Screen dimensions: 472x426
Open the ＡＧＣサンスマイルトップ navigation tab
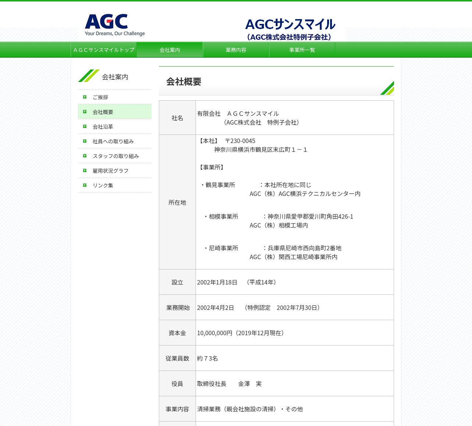(x=104, y=50)
